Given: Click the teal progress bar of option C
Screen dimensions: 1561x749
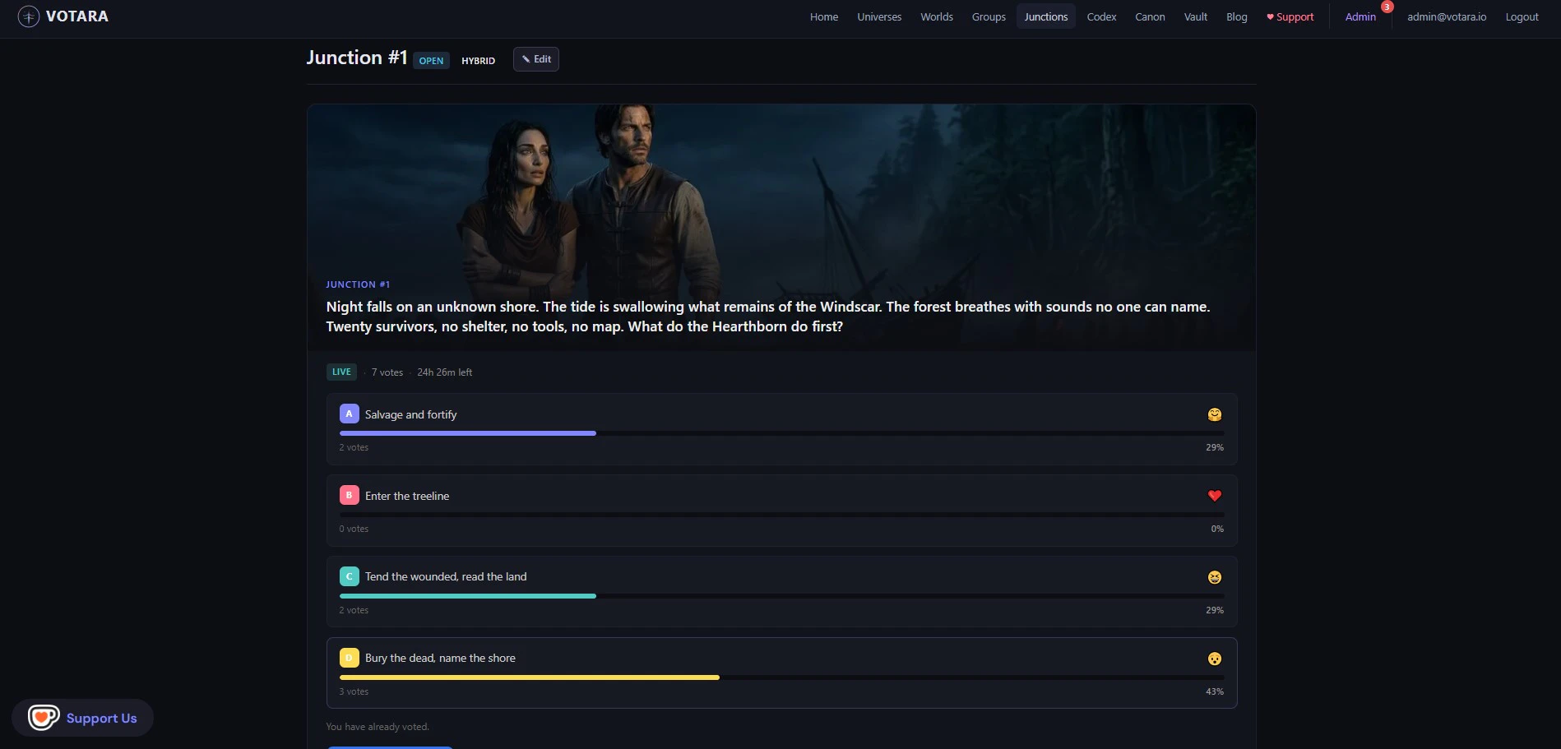Looking at the screenshot, I should click(x=468, y=596).
